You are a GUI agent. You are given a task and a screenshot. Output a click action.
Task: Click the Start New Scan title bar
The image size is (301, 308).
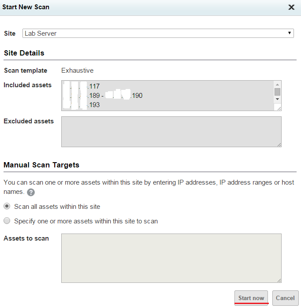(x=132, y=7)
